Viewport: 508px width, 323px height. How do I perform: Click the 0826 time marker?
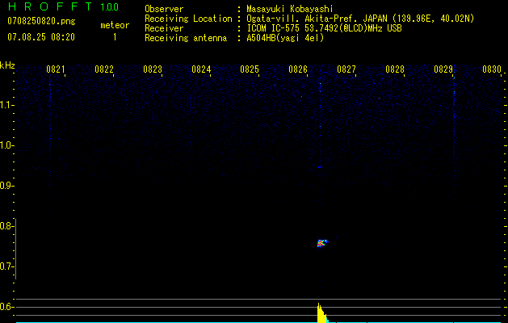(298, 69)
